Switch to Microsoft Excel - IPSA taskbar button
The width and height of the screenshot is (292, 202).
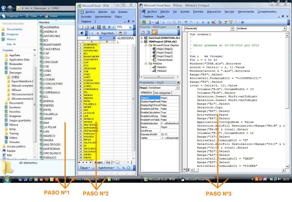(160, 179)
